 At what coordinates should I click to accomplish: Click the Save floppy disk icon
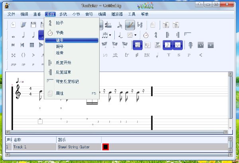coord(33,25)
